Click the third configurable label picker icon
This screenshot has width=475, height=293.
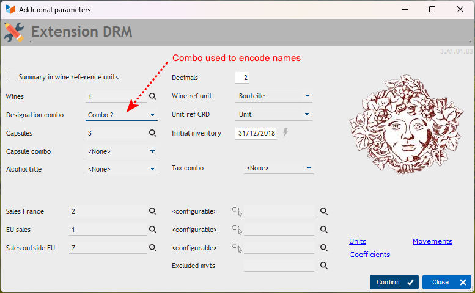click(237, 248)
